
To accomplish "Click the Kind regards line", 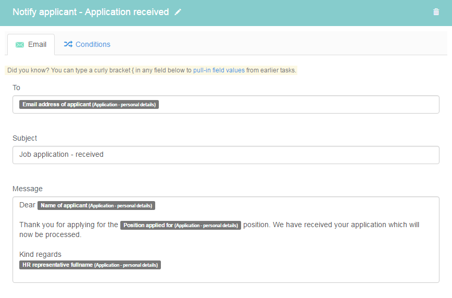I will (x=41, y=254).
